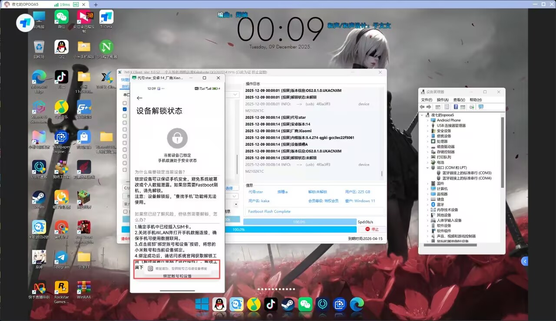Click the help question-mark icon in Device Manager toolbar
Screen dimensions: 556x321
click(456, 107)
